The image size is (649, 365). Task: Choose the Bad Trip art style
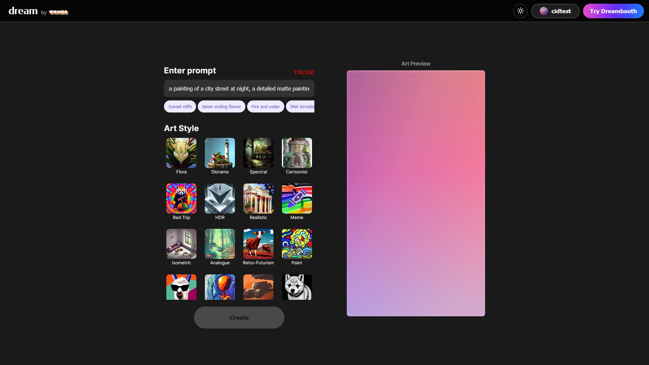click(x=181, y=199)
